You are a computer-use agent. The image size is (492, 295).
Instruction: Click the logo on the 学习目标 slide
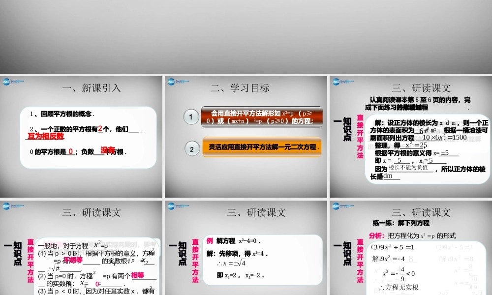(x=178, y=82)
